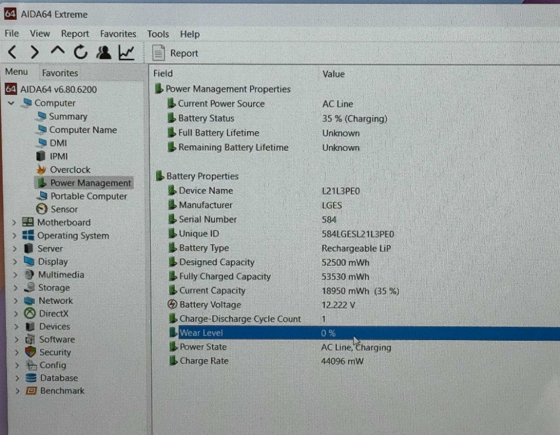
Task: Expand the Motherboard tree node
Action: 14,223
